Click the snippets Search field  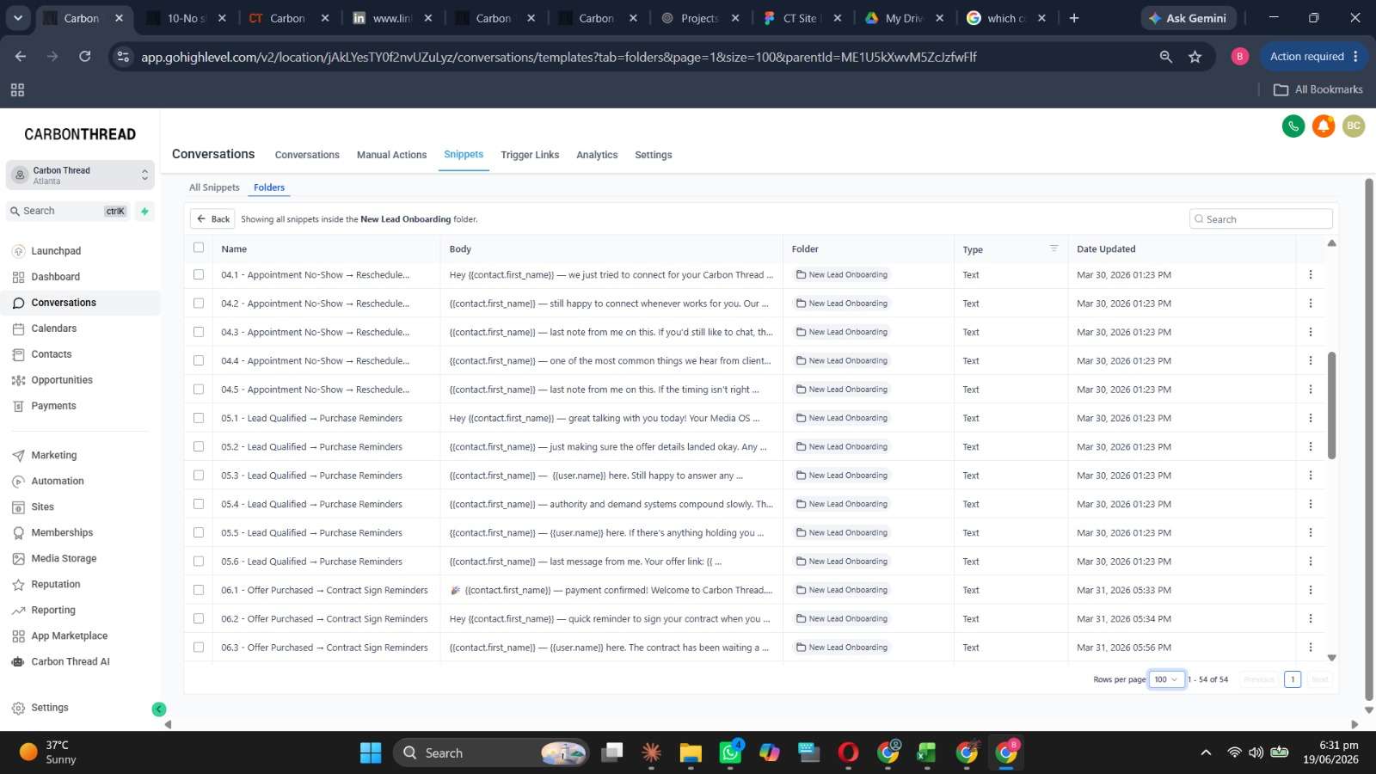point(1261,219)
